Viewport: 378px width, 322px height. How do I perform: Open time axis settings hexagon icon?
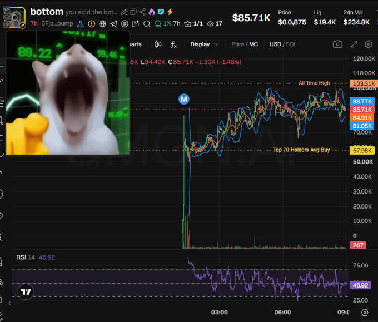[365, 313]
